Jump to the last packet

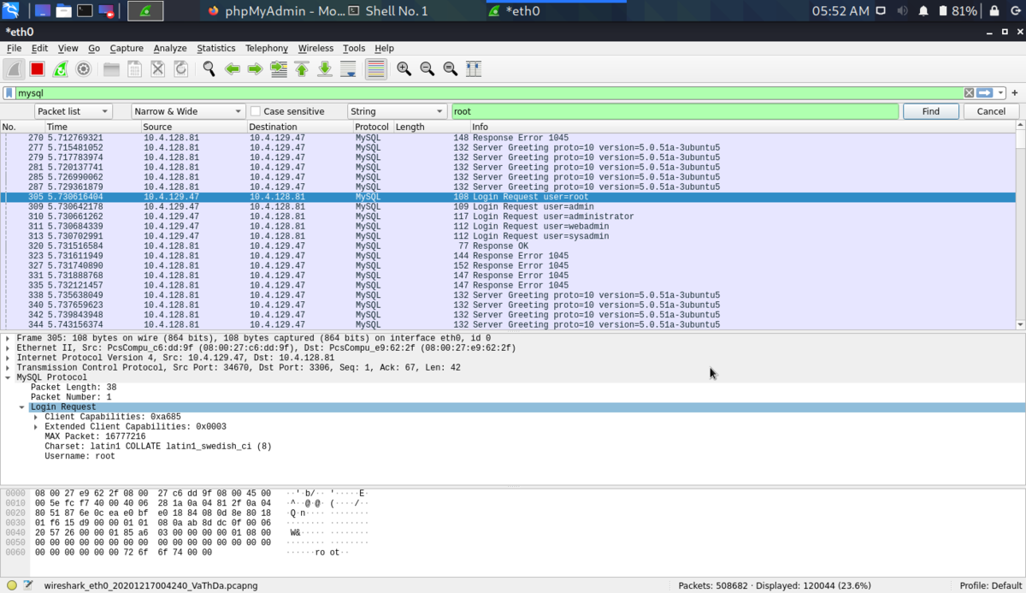(x=325, y=69)
